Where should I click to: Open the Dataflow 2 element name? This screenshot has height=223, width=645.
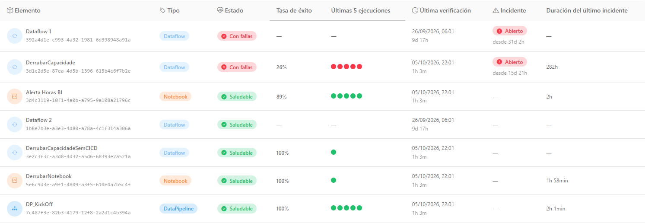coord(39,120)
